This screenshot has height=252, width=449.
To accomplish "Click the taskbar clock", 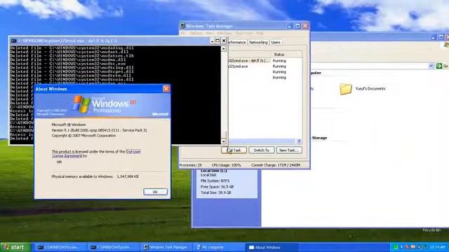I will click(438, 247).
